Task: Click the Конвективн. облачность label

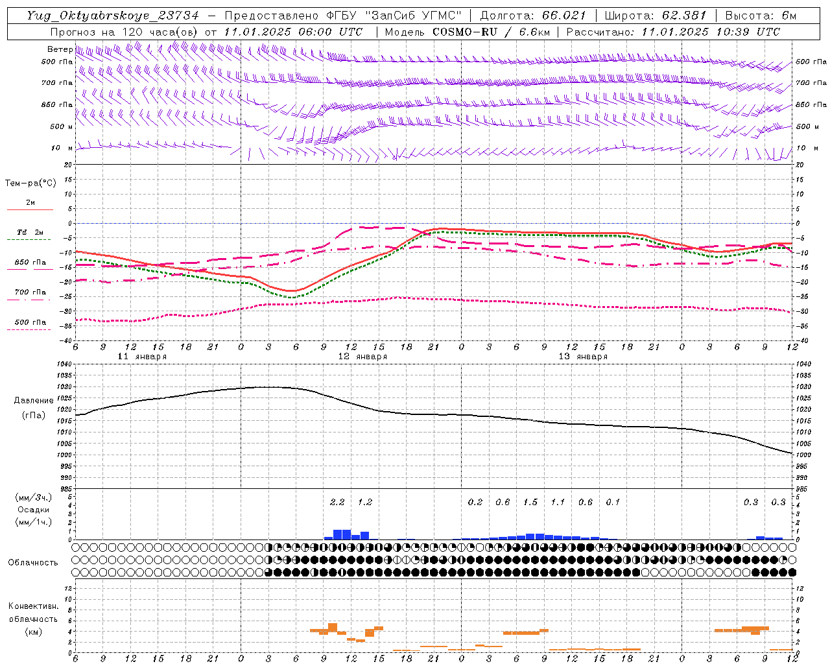Action: [33, 613]
